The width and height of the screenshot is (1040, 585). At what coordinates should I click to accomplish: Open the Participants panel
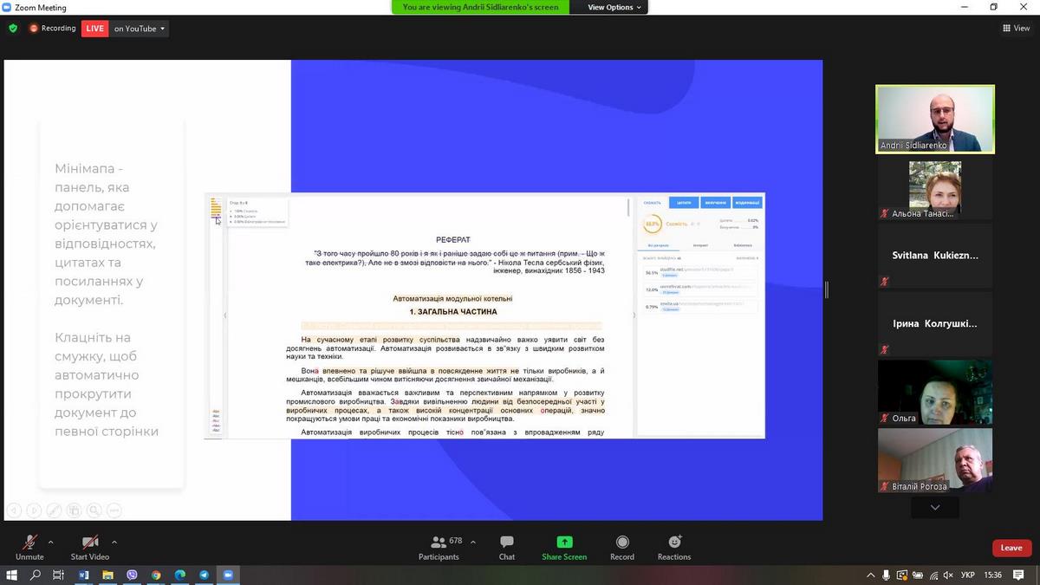pos(439,543)
